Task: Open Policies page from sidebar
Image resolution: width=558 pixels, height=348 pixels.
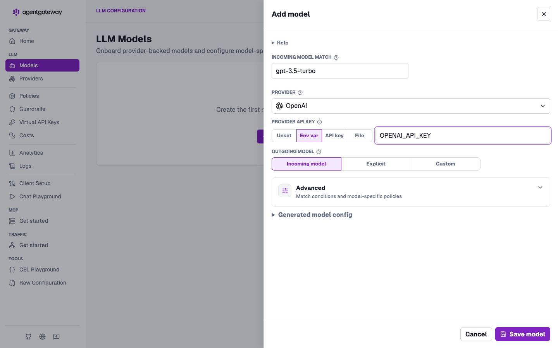Action: (x=42, y=96)
